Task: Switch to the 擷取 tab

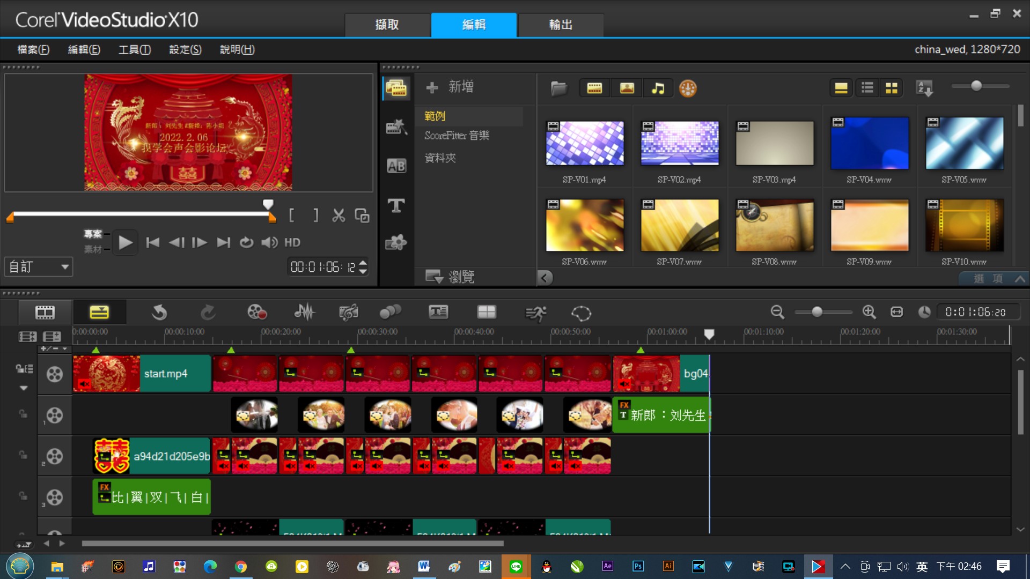Action: pyautogui.click(x=387, y=25)
